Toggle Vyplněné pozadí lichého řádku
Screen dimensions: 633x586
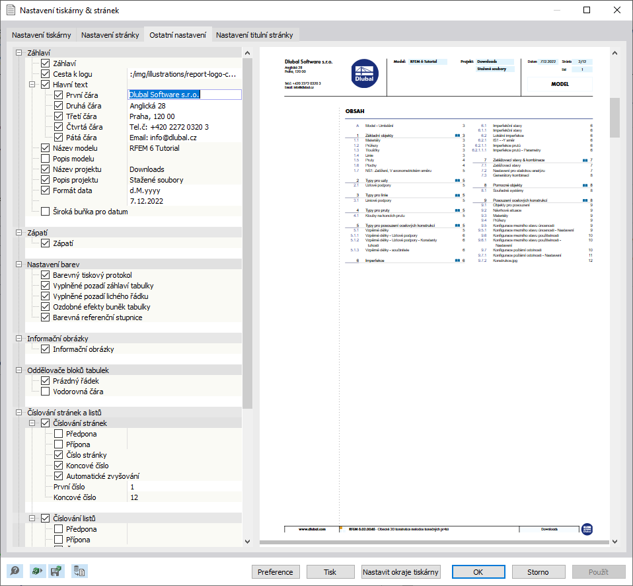point(45,296)
